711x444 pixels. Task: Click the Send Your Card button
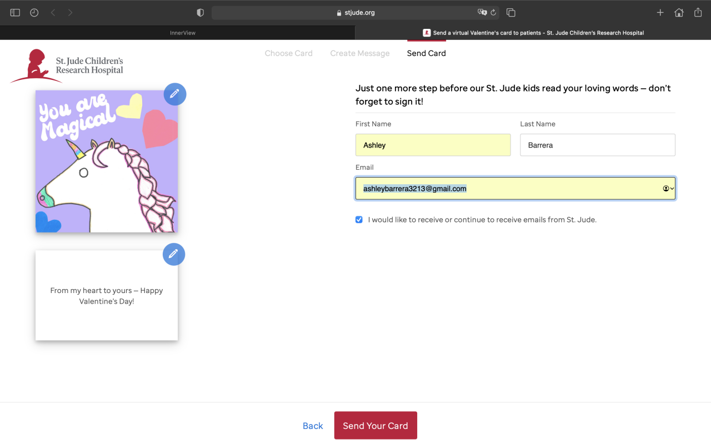click(375, 426)
